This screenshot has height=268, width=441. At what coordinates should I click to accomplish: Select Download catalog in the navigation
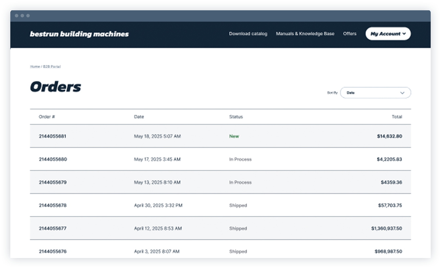(248, 34)
